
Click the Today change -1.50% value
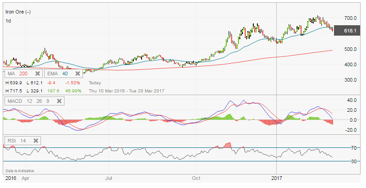(x=73, y=83)
